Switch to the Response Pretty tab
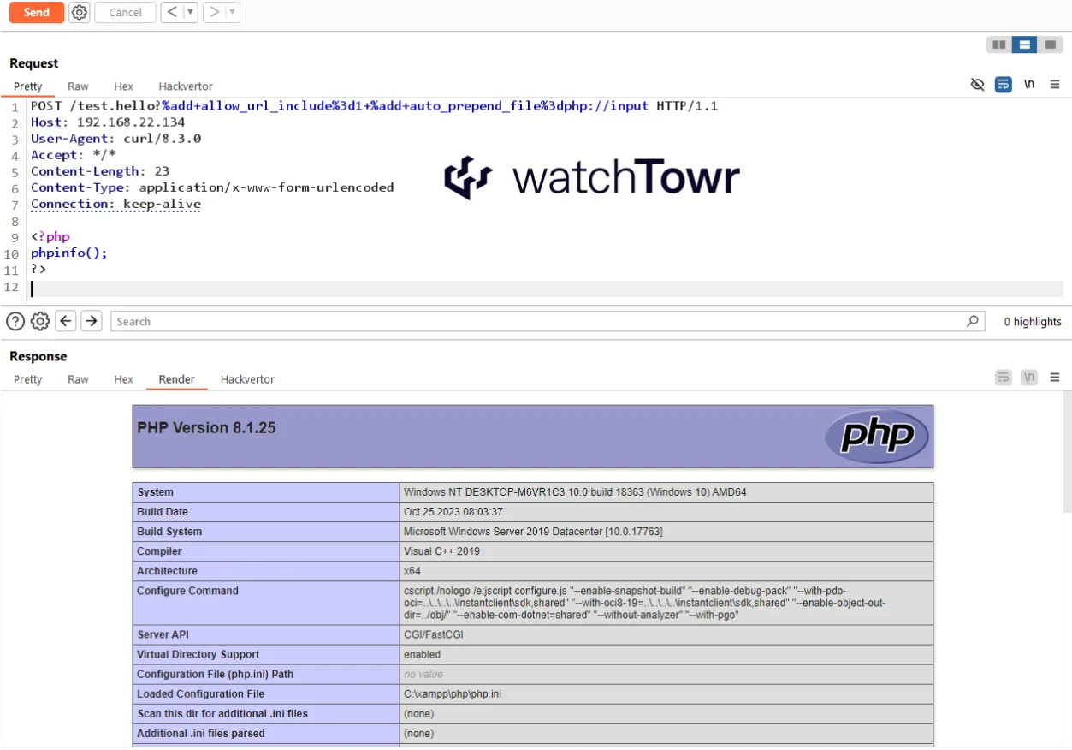The width and height of the screenshot is (1072, 750). coord(27,379)
